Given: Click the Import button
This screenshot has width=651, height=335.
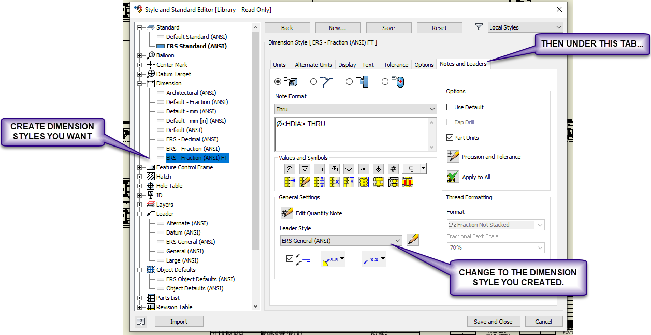Looking at the screenshot, I should [179, 322].
